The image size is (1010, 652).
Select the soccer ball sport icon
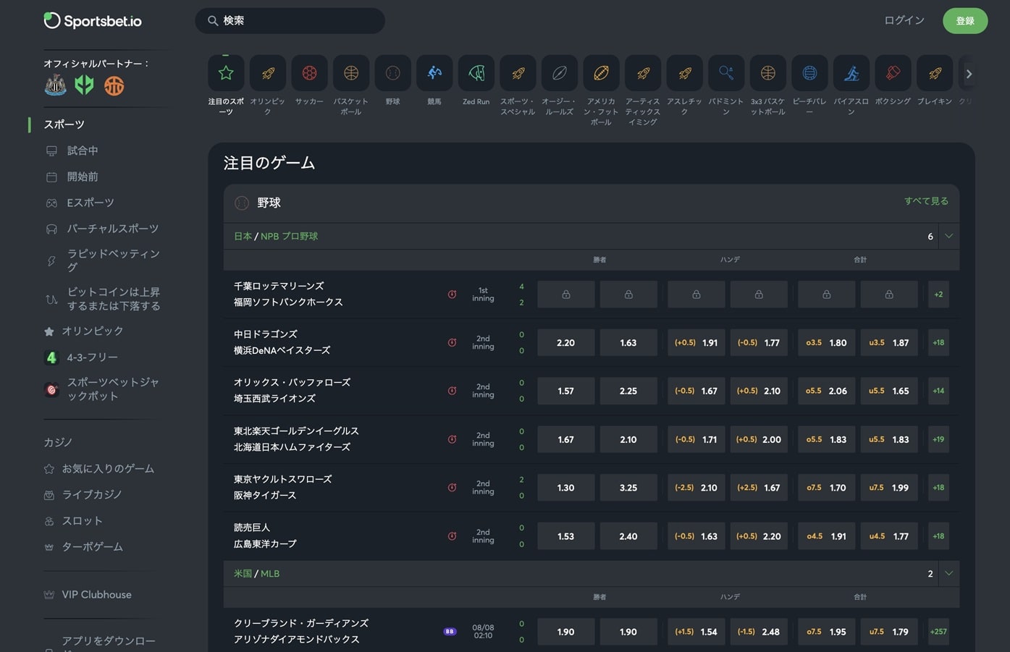(309, 73)
